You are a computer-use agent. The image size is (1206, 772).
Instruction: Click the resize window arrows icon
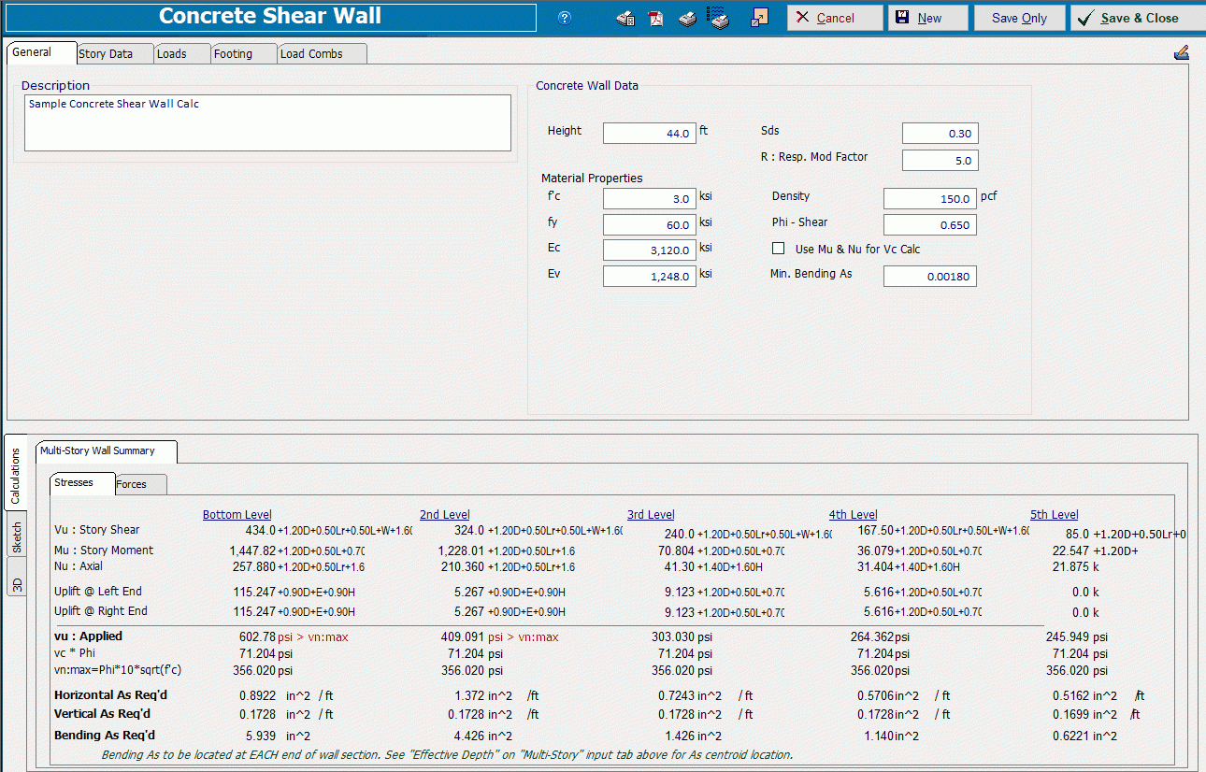(759, 18)
